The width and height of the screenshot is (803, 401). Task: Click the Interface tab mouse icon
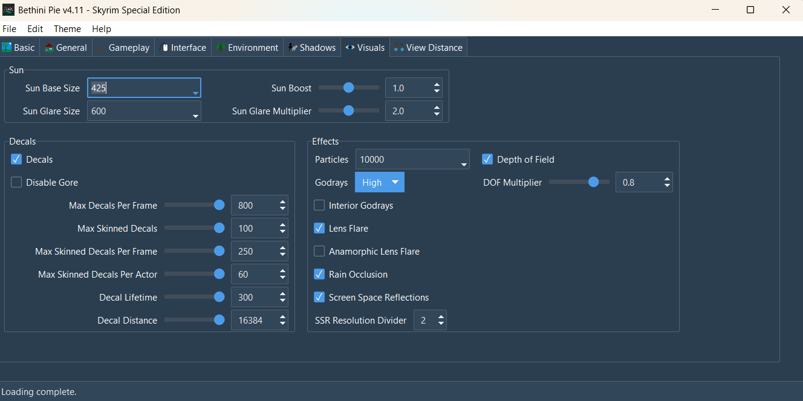[164, 47]
